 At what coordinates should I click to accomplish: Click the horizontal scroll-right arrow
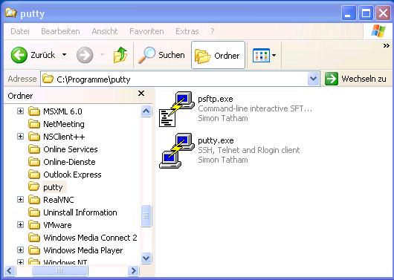click(133, 270)
